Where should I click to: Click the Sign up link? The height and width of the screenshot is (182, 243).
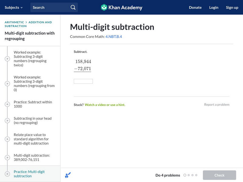click(232, 7)
